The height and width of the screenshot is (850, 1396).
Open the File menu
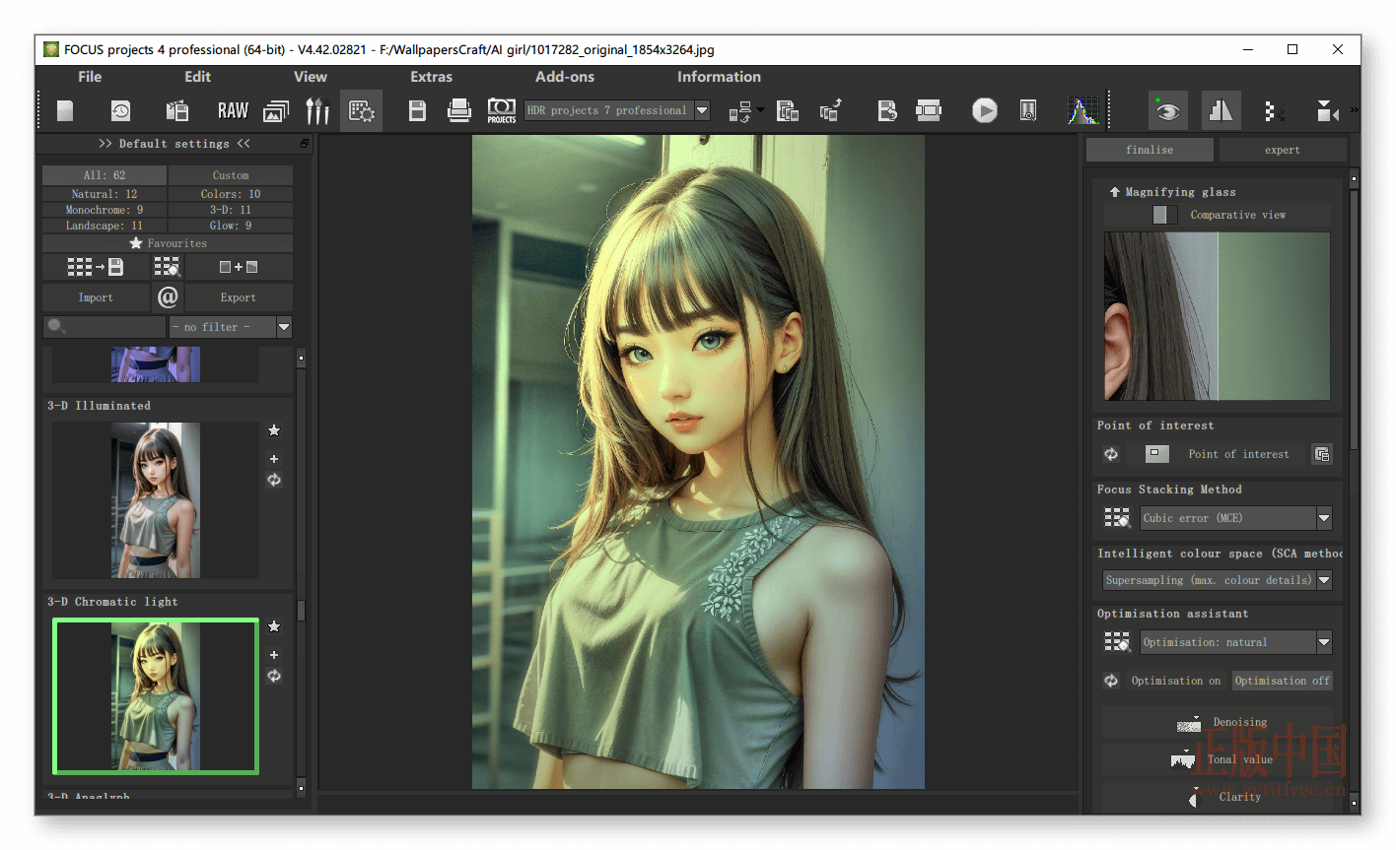point(90,77)
